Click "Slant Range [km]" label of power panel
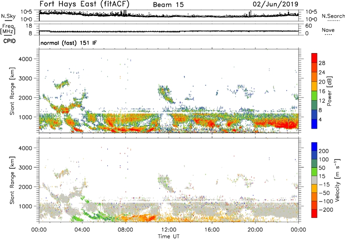The height and width of the screenshot is (239, 345). pos(12,91)
